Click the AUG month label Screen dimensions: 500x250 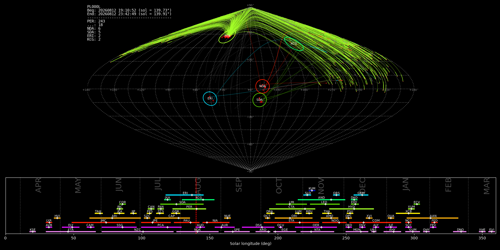pyautogui.click(x=198, y=185)
